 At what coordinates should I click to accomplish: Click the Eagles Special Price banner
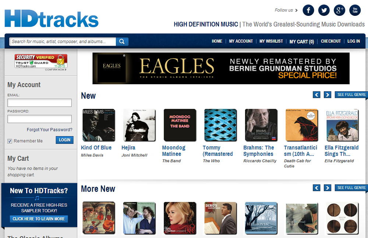pos(220,68)
